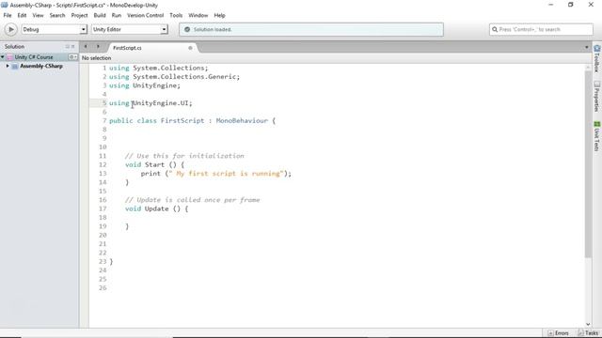Open the View menu
This screenshot has width=602, height=338.
point(38,15)
